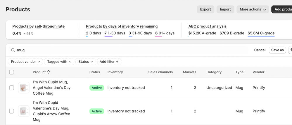The image size is (292, 125).
Task: Click the sort button next to Save as
Action: (290, 50)
